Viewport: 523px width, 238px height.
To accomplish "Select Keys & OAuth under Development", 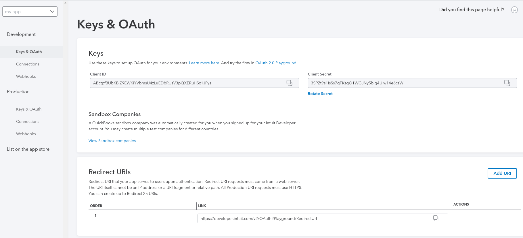I will [29, 52].
